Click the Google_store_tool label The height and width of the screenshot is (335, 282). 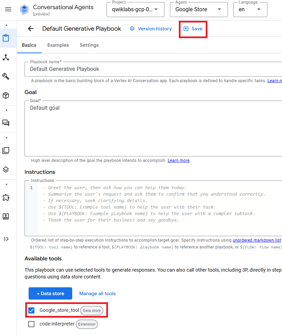[x=59, y=310]
